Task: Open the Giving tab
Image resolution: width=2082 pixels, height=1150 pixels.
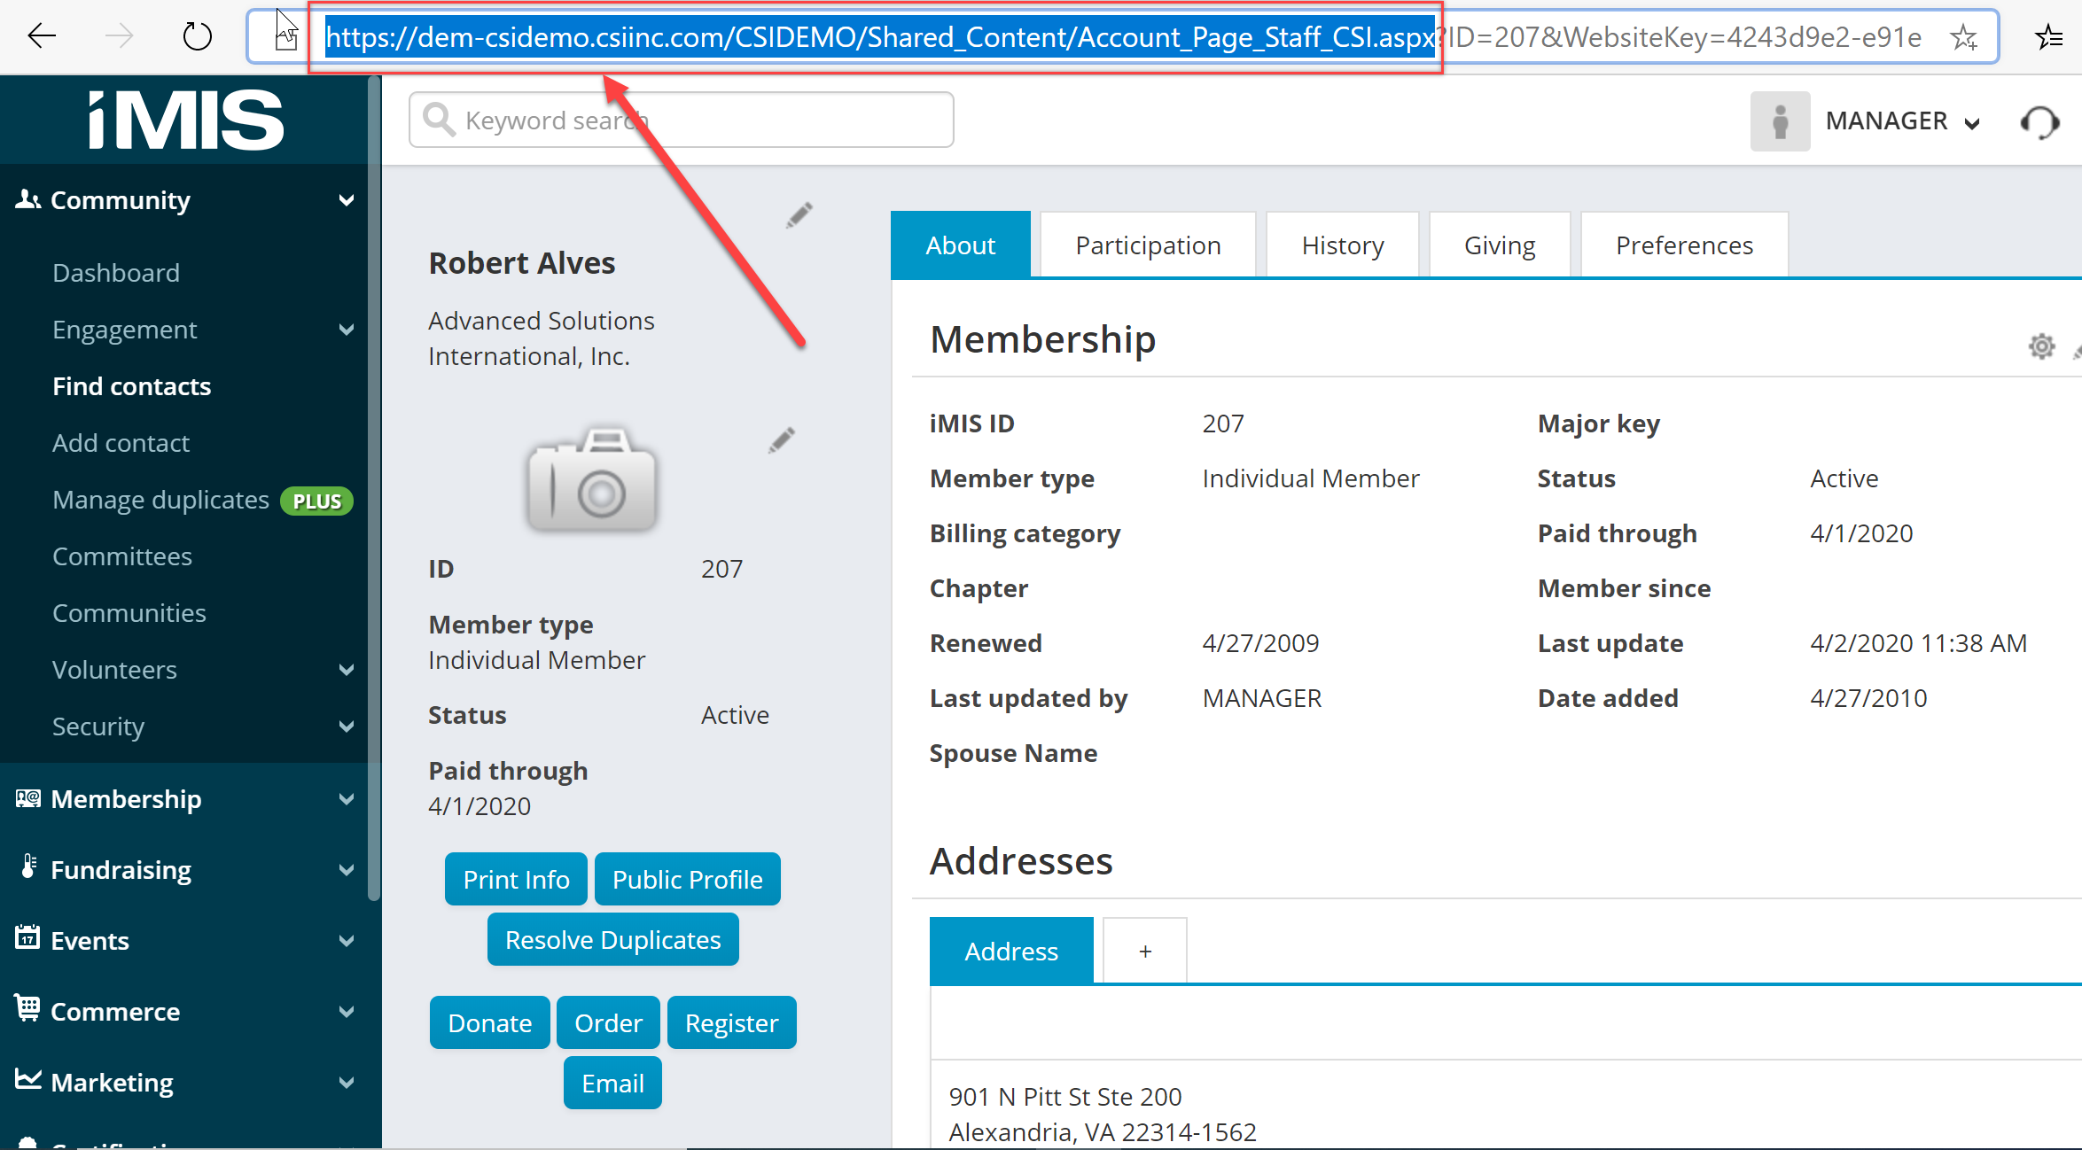Action: (x=1499, y=245)
